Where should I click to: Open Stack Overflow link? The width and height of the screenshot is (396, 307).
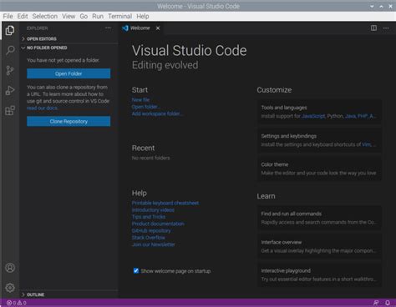coord(149,238)
